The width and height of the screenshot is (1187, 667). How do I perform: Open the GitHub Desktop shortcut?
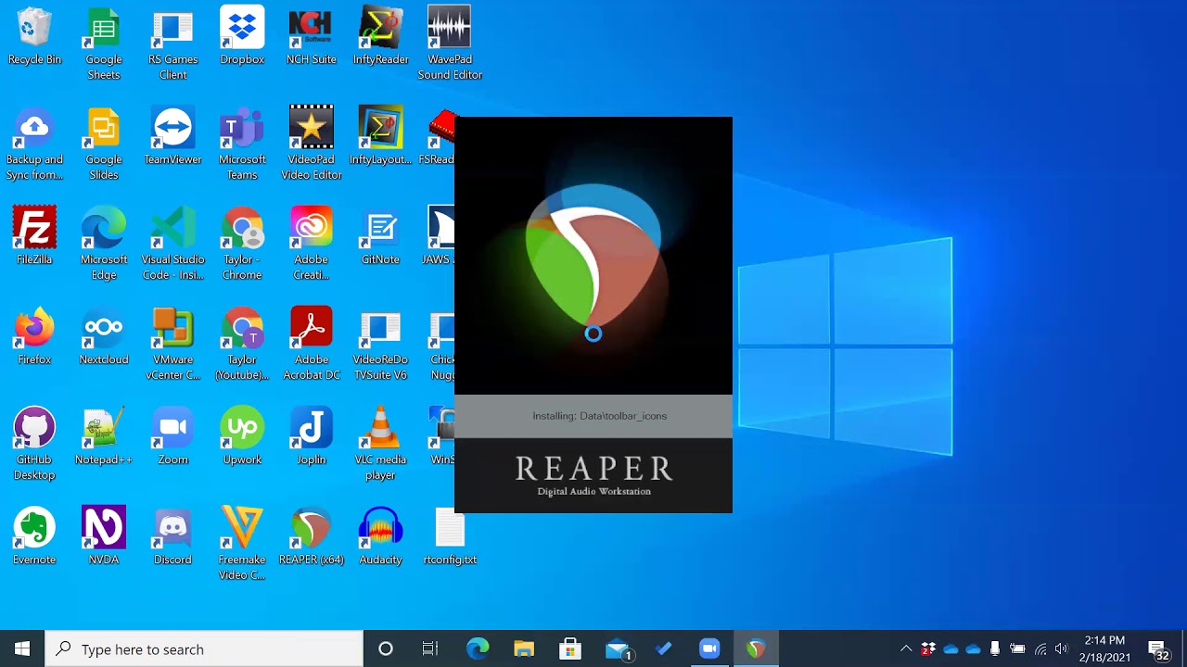(34, 445)
